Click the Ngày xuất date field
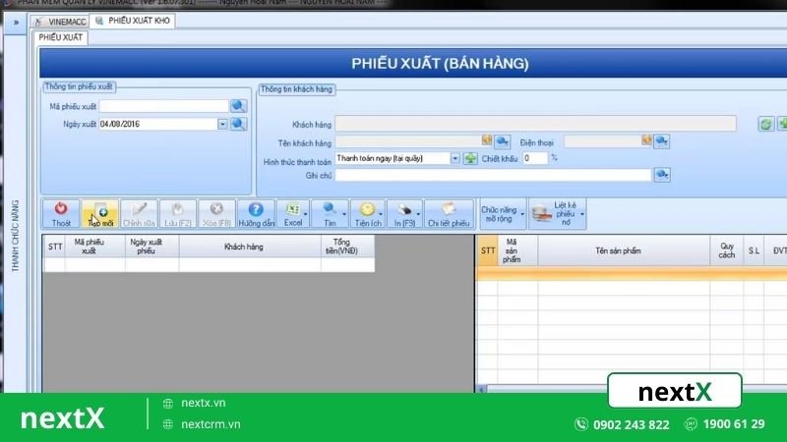 click(x=158, y=125)
